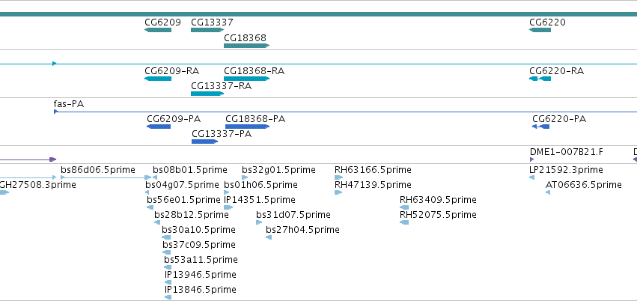Screen dimensions: 637x301
Task: Select the RH63409.5prime EST arrow
Action: (404, 207)
